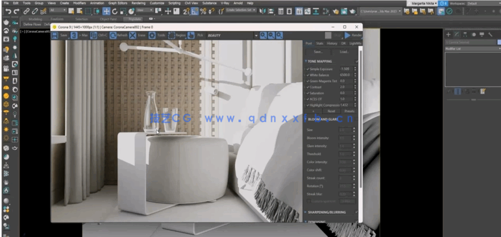Toggle the White Balance checkbox
501x237 pixels.
coord(308,75)
